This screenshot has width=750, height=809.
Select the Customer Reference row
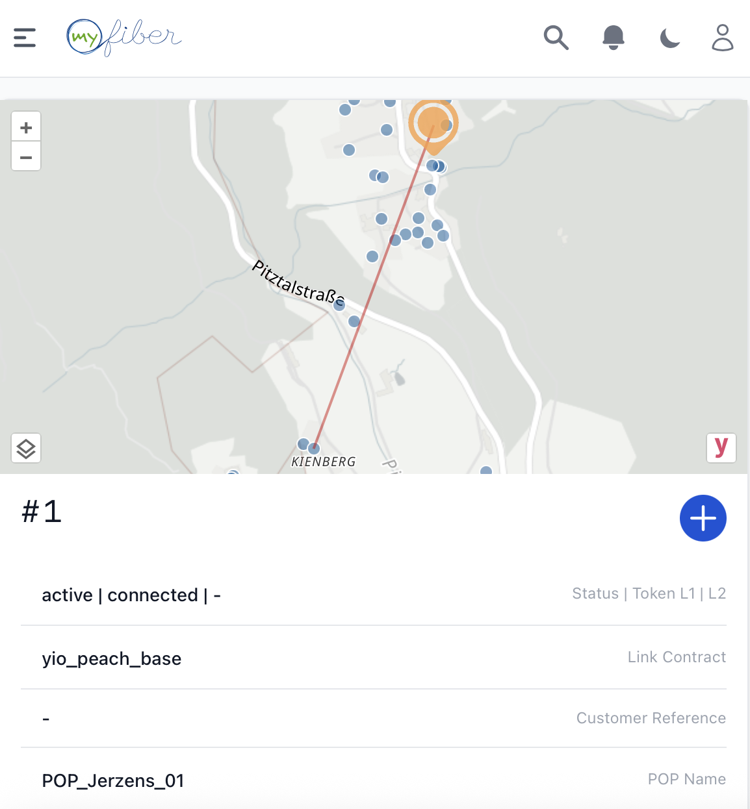(x=373, y=718)
